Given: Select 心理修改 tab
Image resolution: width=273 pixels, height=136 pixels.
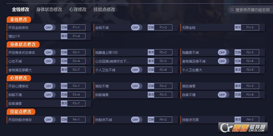Looking at the screenshot, I should point(78,10).
